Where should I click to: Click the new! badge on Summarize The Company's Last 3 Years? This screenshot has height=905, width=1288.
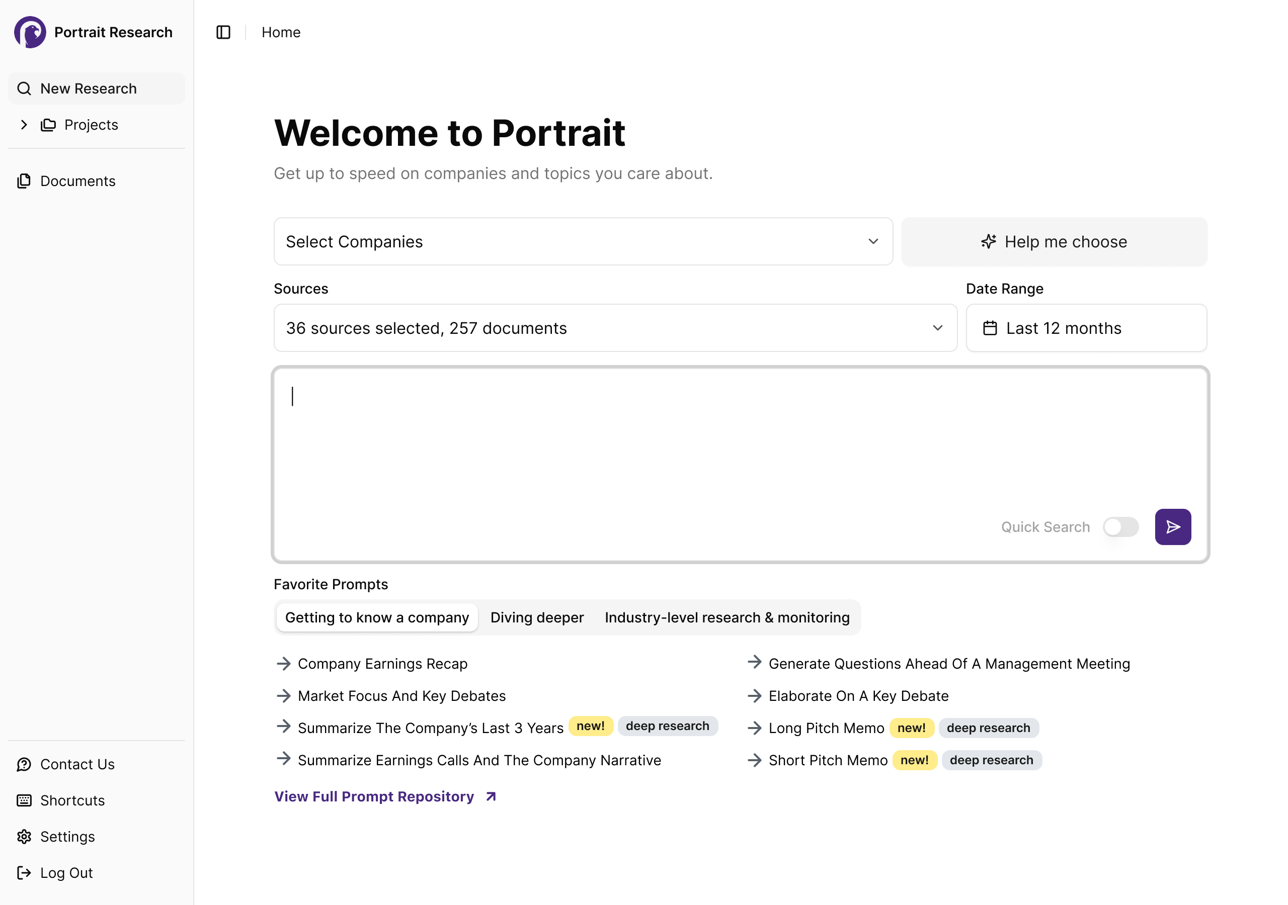pos(590,726)
